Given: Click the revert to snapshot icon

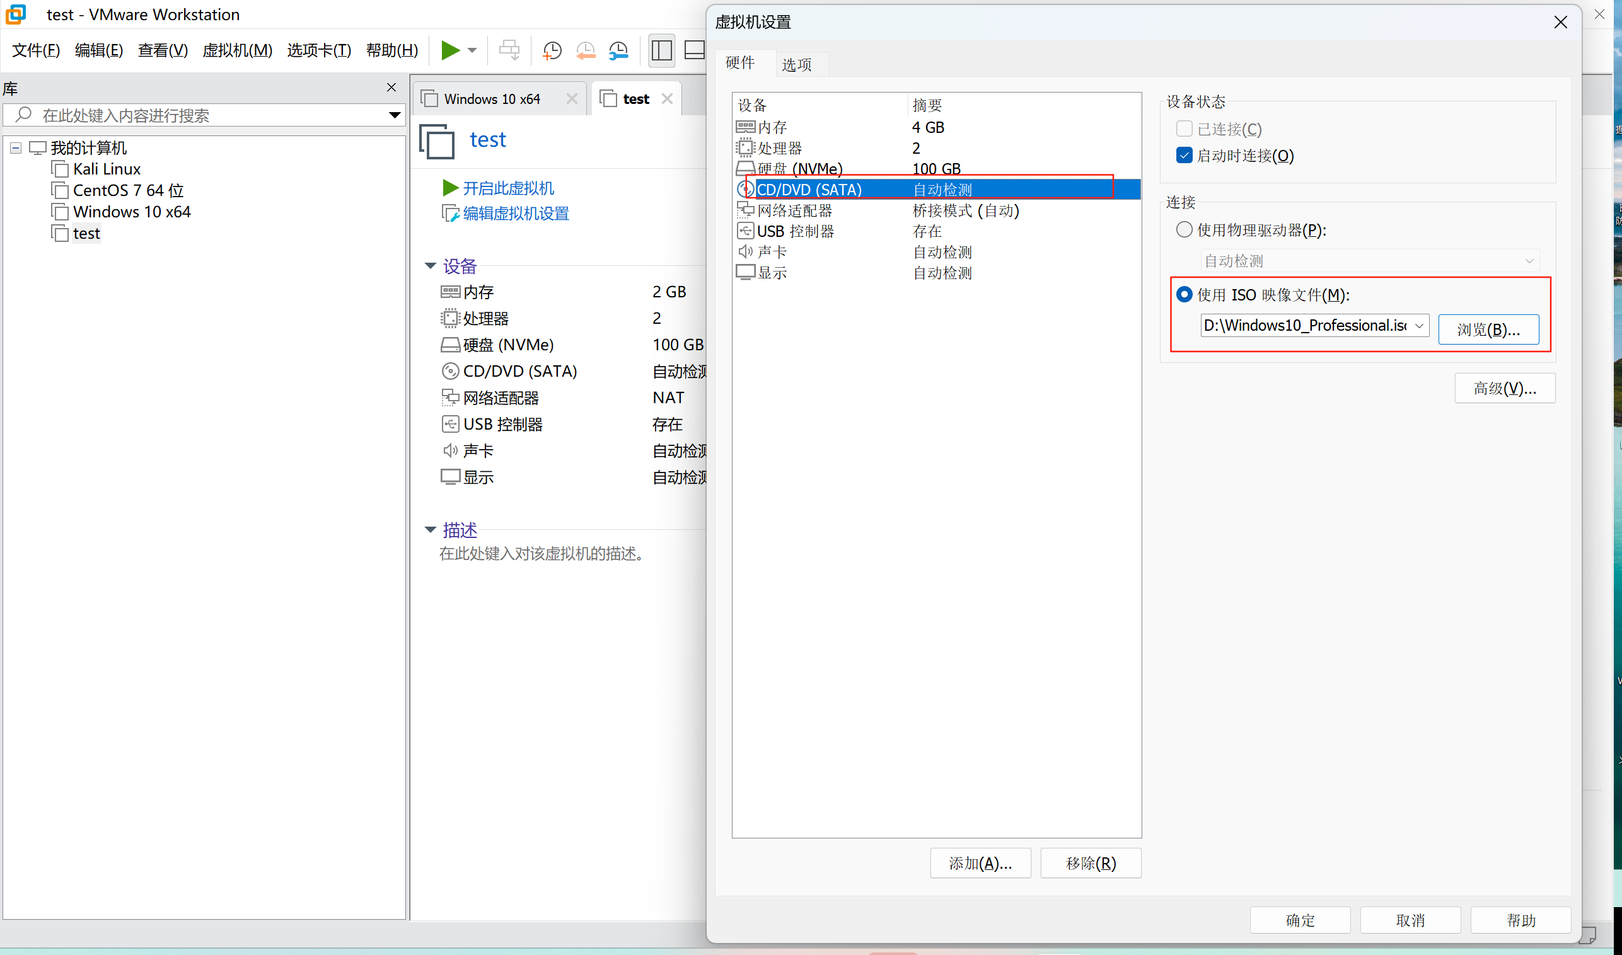Looking at the screenshot, I should [585, 50].
